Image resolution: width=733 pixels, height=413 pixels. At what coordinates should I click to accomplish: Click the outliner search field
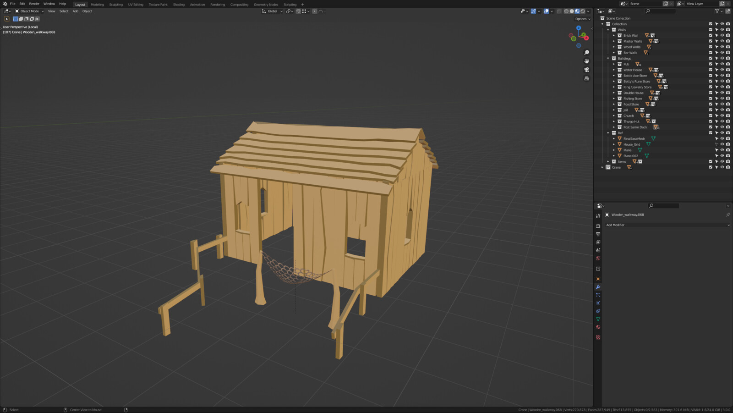click(660, 11)
